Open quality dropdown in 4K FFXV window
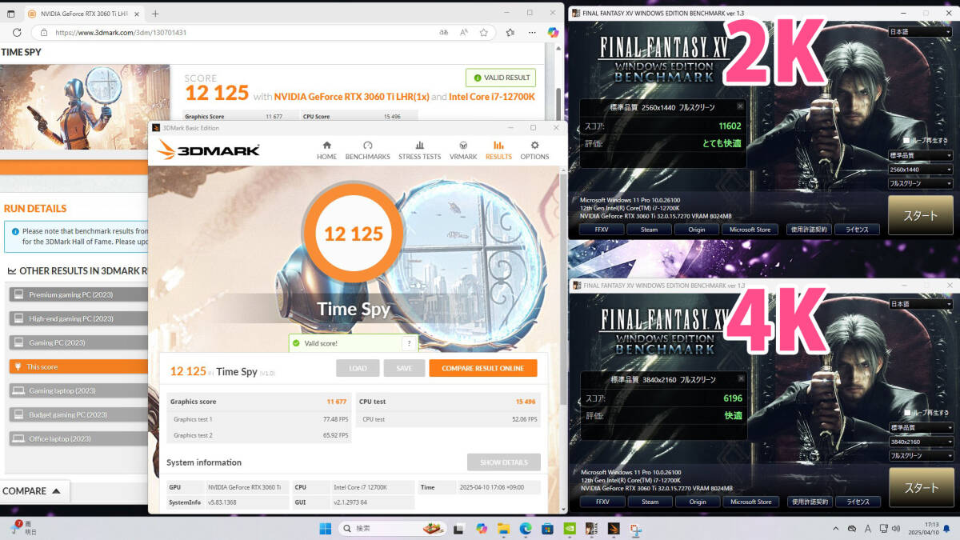 click(920, 427)
